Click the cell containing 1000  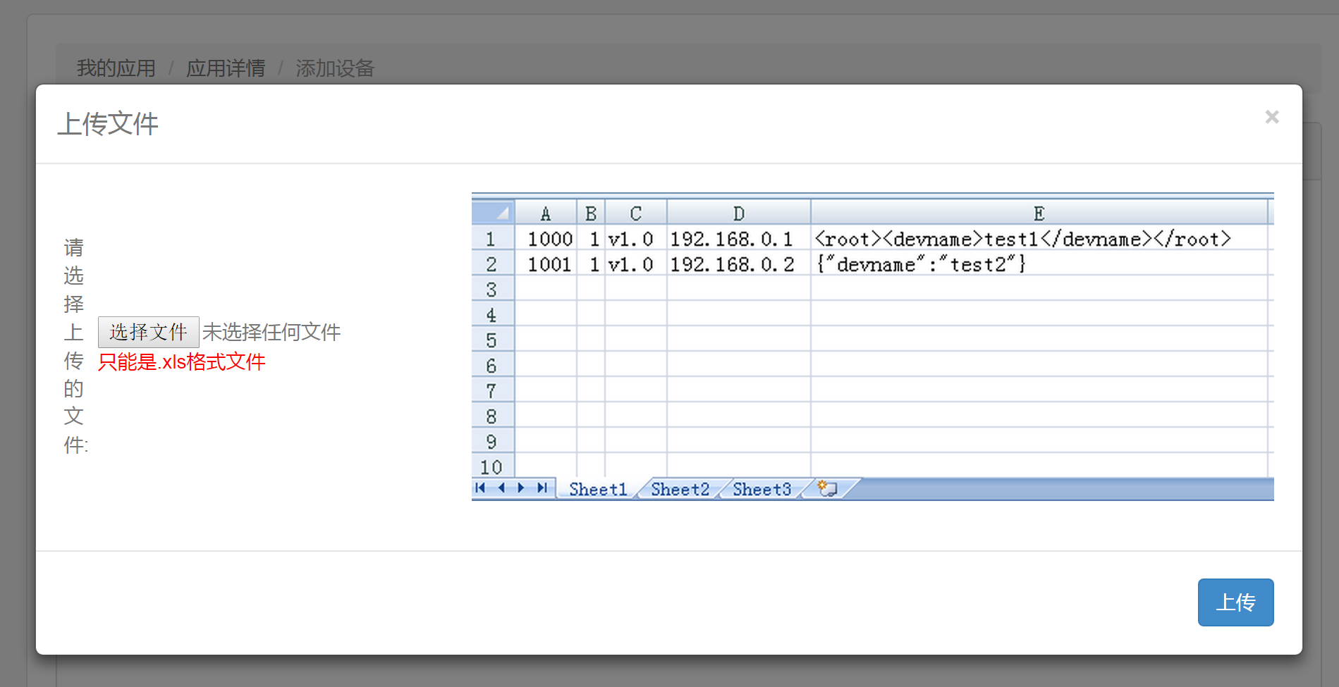pos(549,239)
